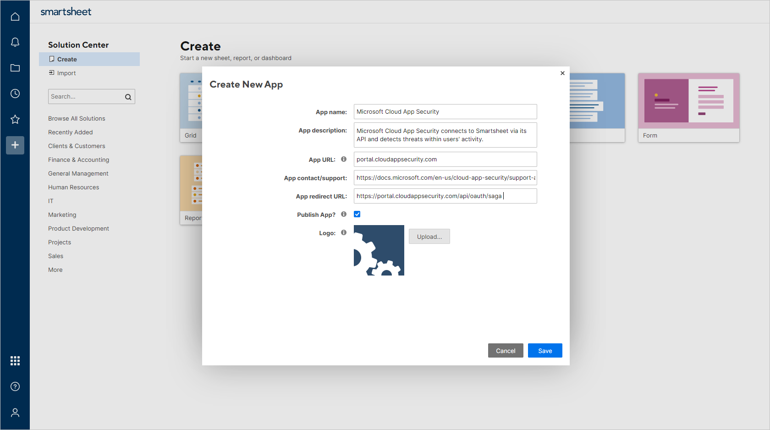Click inside the App name field
The height and width of the screenshot is (430, 770).
[x=445, y=111]
